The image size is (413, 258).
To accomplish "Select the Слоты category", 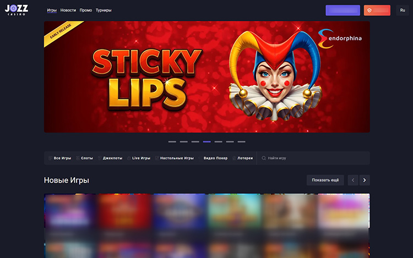I will point(86,158).
